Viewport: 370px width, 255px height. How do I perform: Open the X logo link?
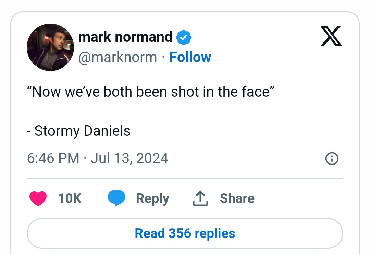coord(331,36)
